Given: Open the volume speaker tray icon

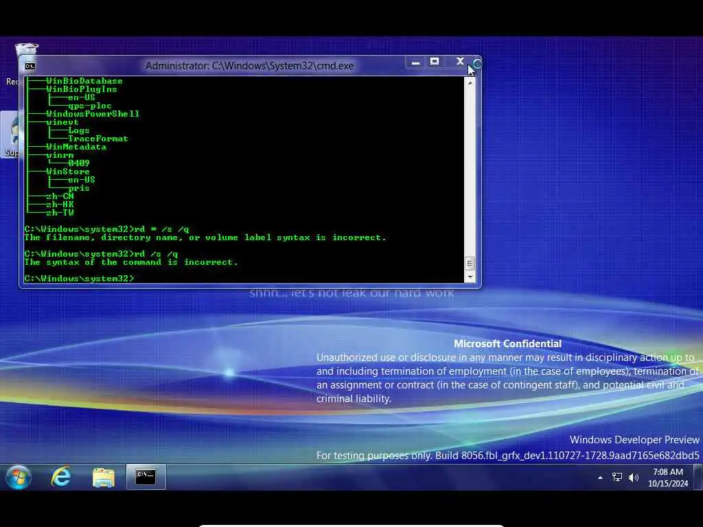Looking at the screenshot, I should [x=633, y=478].
